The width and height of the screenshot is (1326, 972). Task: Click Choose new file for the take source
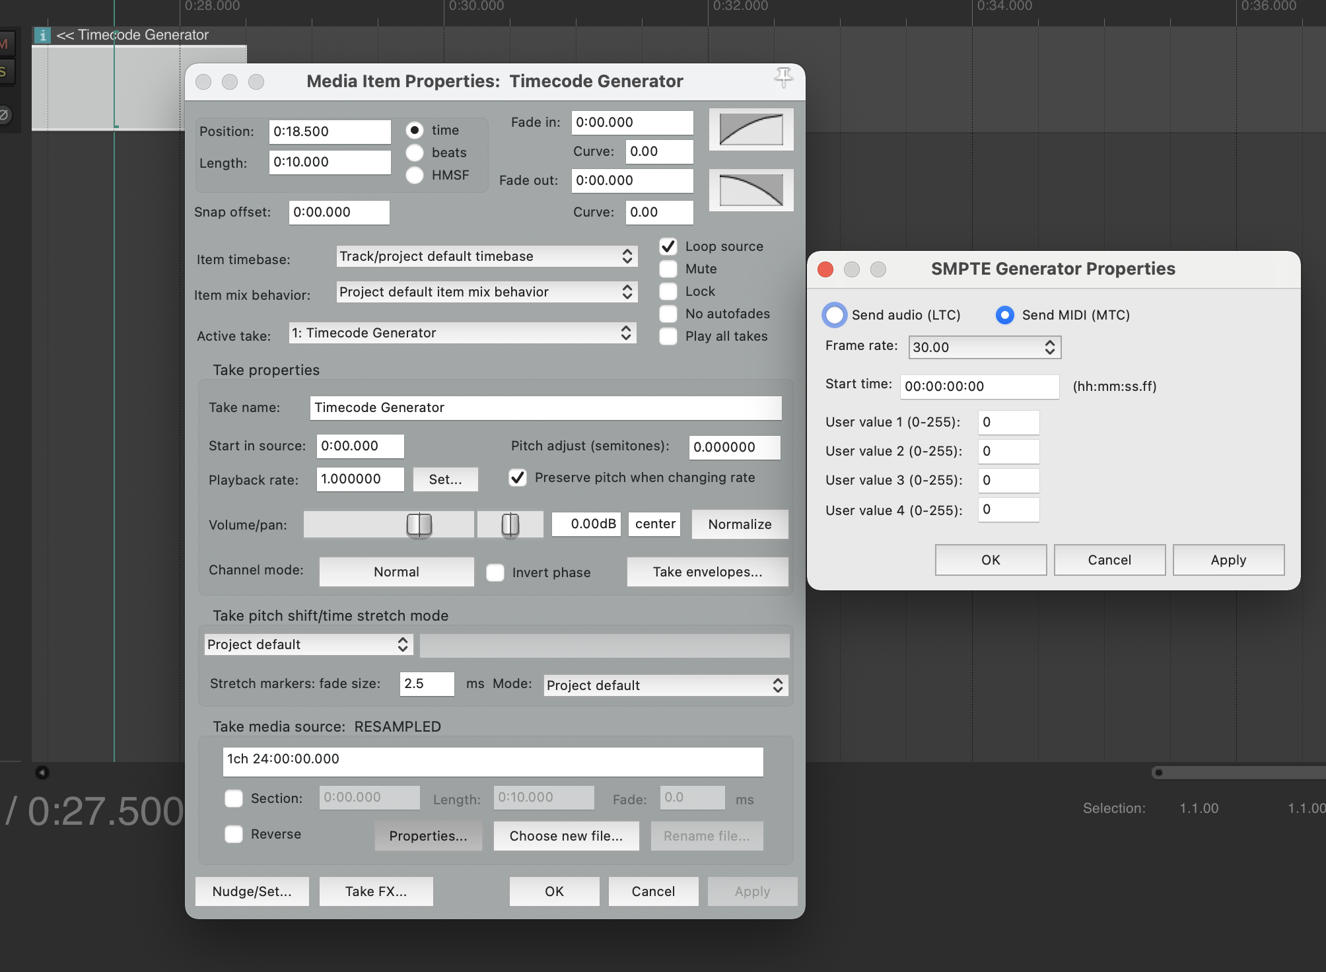(x=565, y=835)
